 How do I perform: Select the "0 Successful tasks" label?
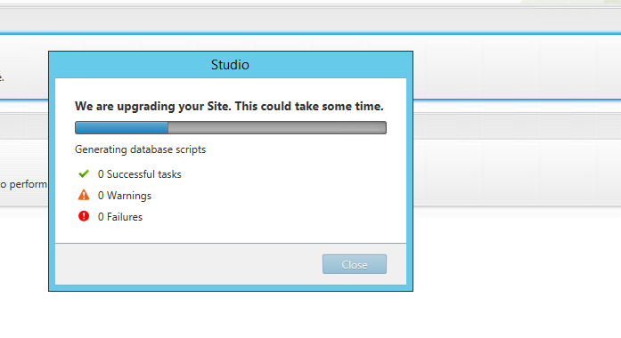point(139,174)
